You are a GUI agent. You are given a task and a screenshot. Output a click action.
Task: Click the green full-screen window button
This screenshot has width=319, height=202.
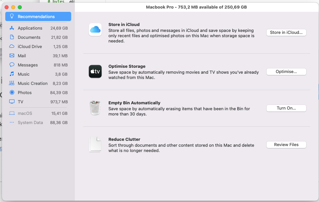(x=20, y=7)
